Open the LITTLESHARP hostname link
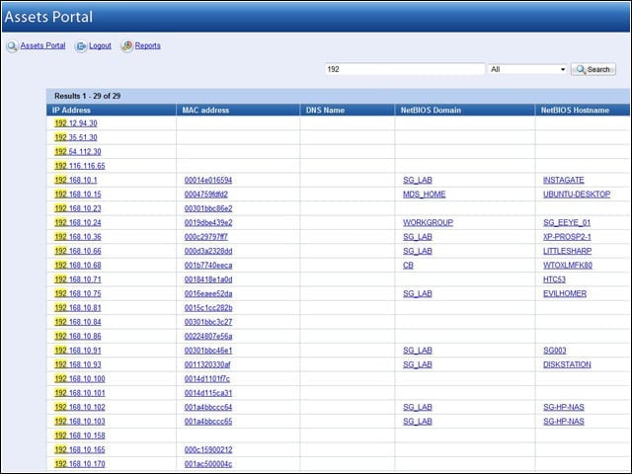This screenshot has width=632, height=474. pyautogui.click(x=568, y=251)
